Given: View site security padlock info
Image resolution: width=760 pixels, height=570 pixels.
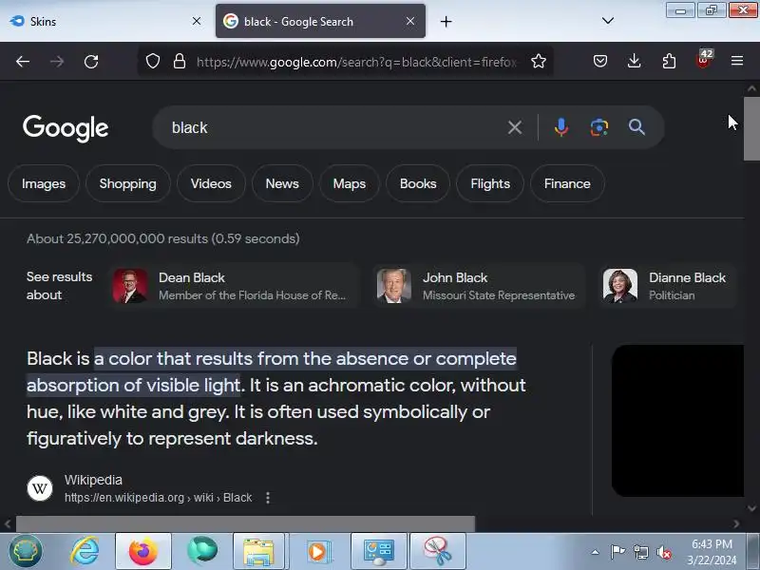Looking at the screenshot, I should [x=180, y=61].
